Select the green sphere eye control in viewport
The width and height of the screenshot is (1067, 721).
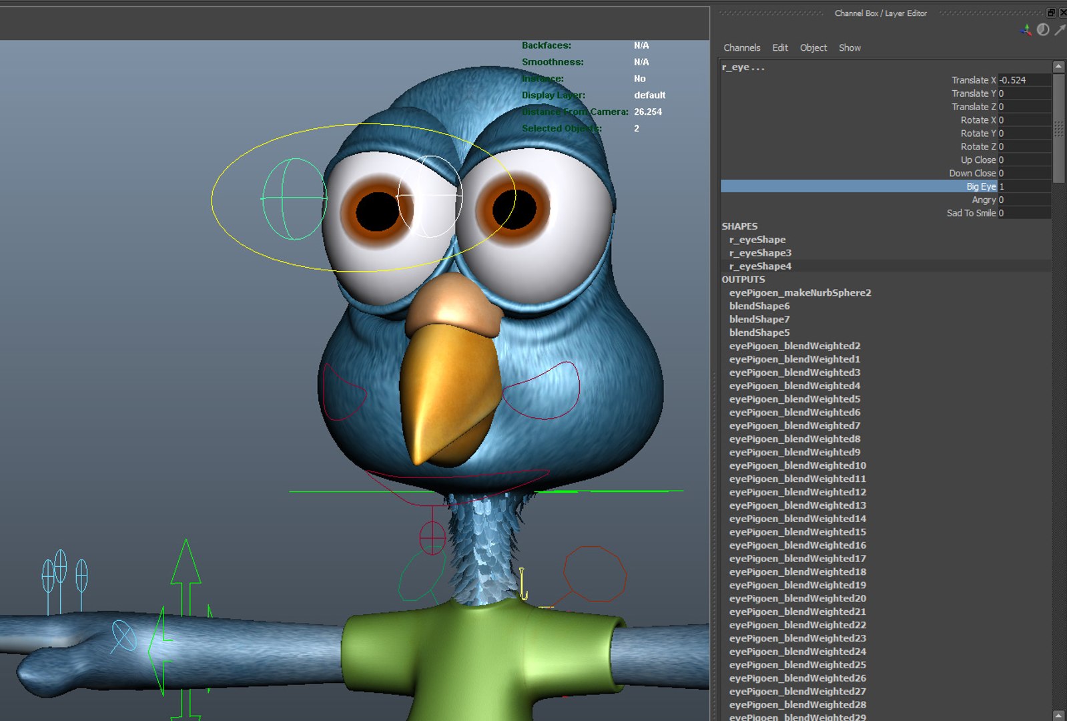(x=294, y=198)
